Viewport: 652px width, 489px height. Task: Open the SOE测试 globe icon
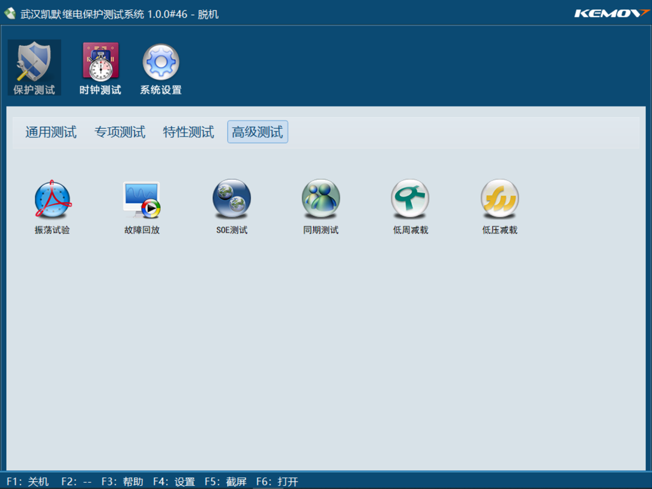(x=231, y=199)
